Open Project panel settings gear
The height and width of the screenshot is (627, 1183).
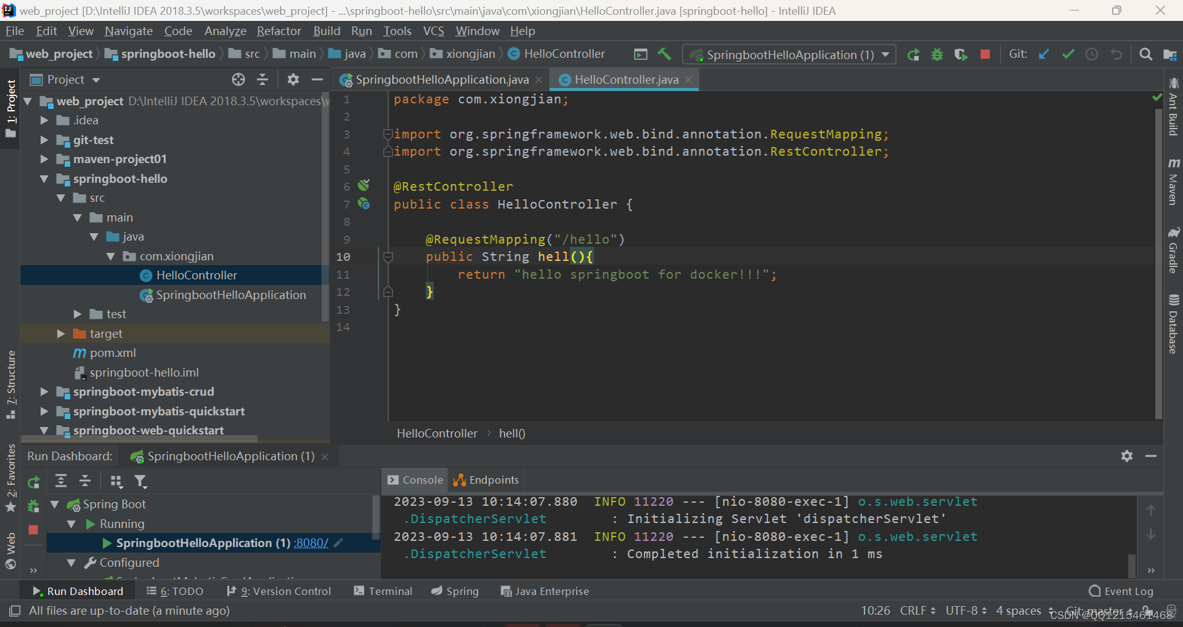293,79
